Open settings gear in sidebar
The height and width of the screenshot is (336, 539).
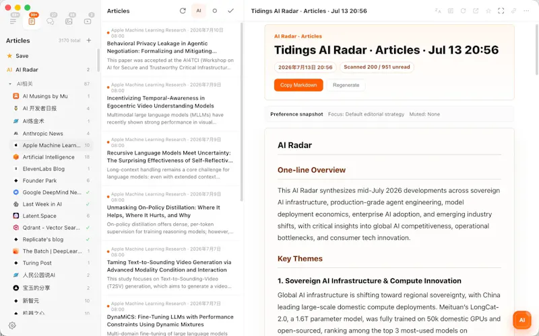pyautogui.click(x=12, y=325)
